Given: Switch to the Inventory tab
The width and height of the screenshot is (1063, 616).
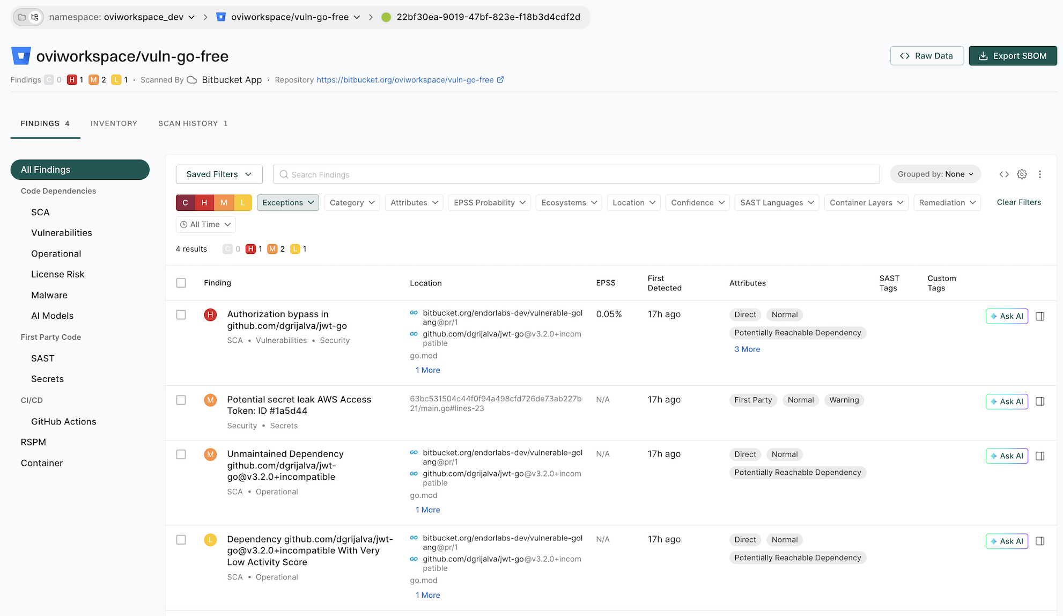Looking at the screenshot, I should [114, 123].
